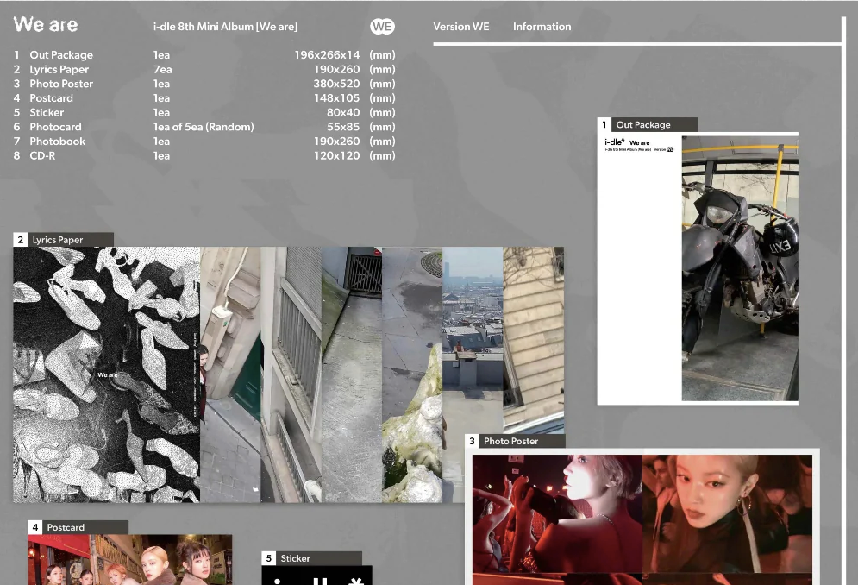Click the right photo poster portrait image
The height and width of the screenshot is (585, 858).
coord(727,513)
